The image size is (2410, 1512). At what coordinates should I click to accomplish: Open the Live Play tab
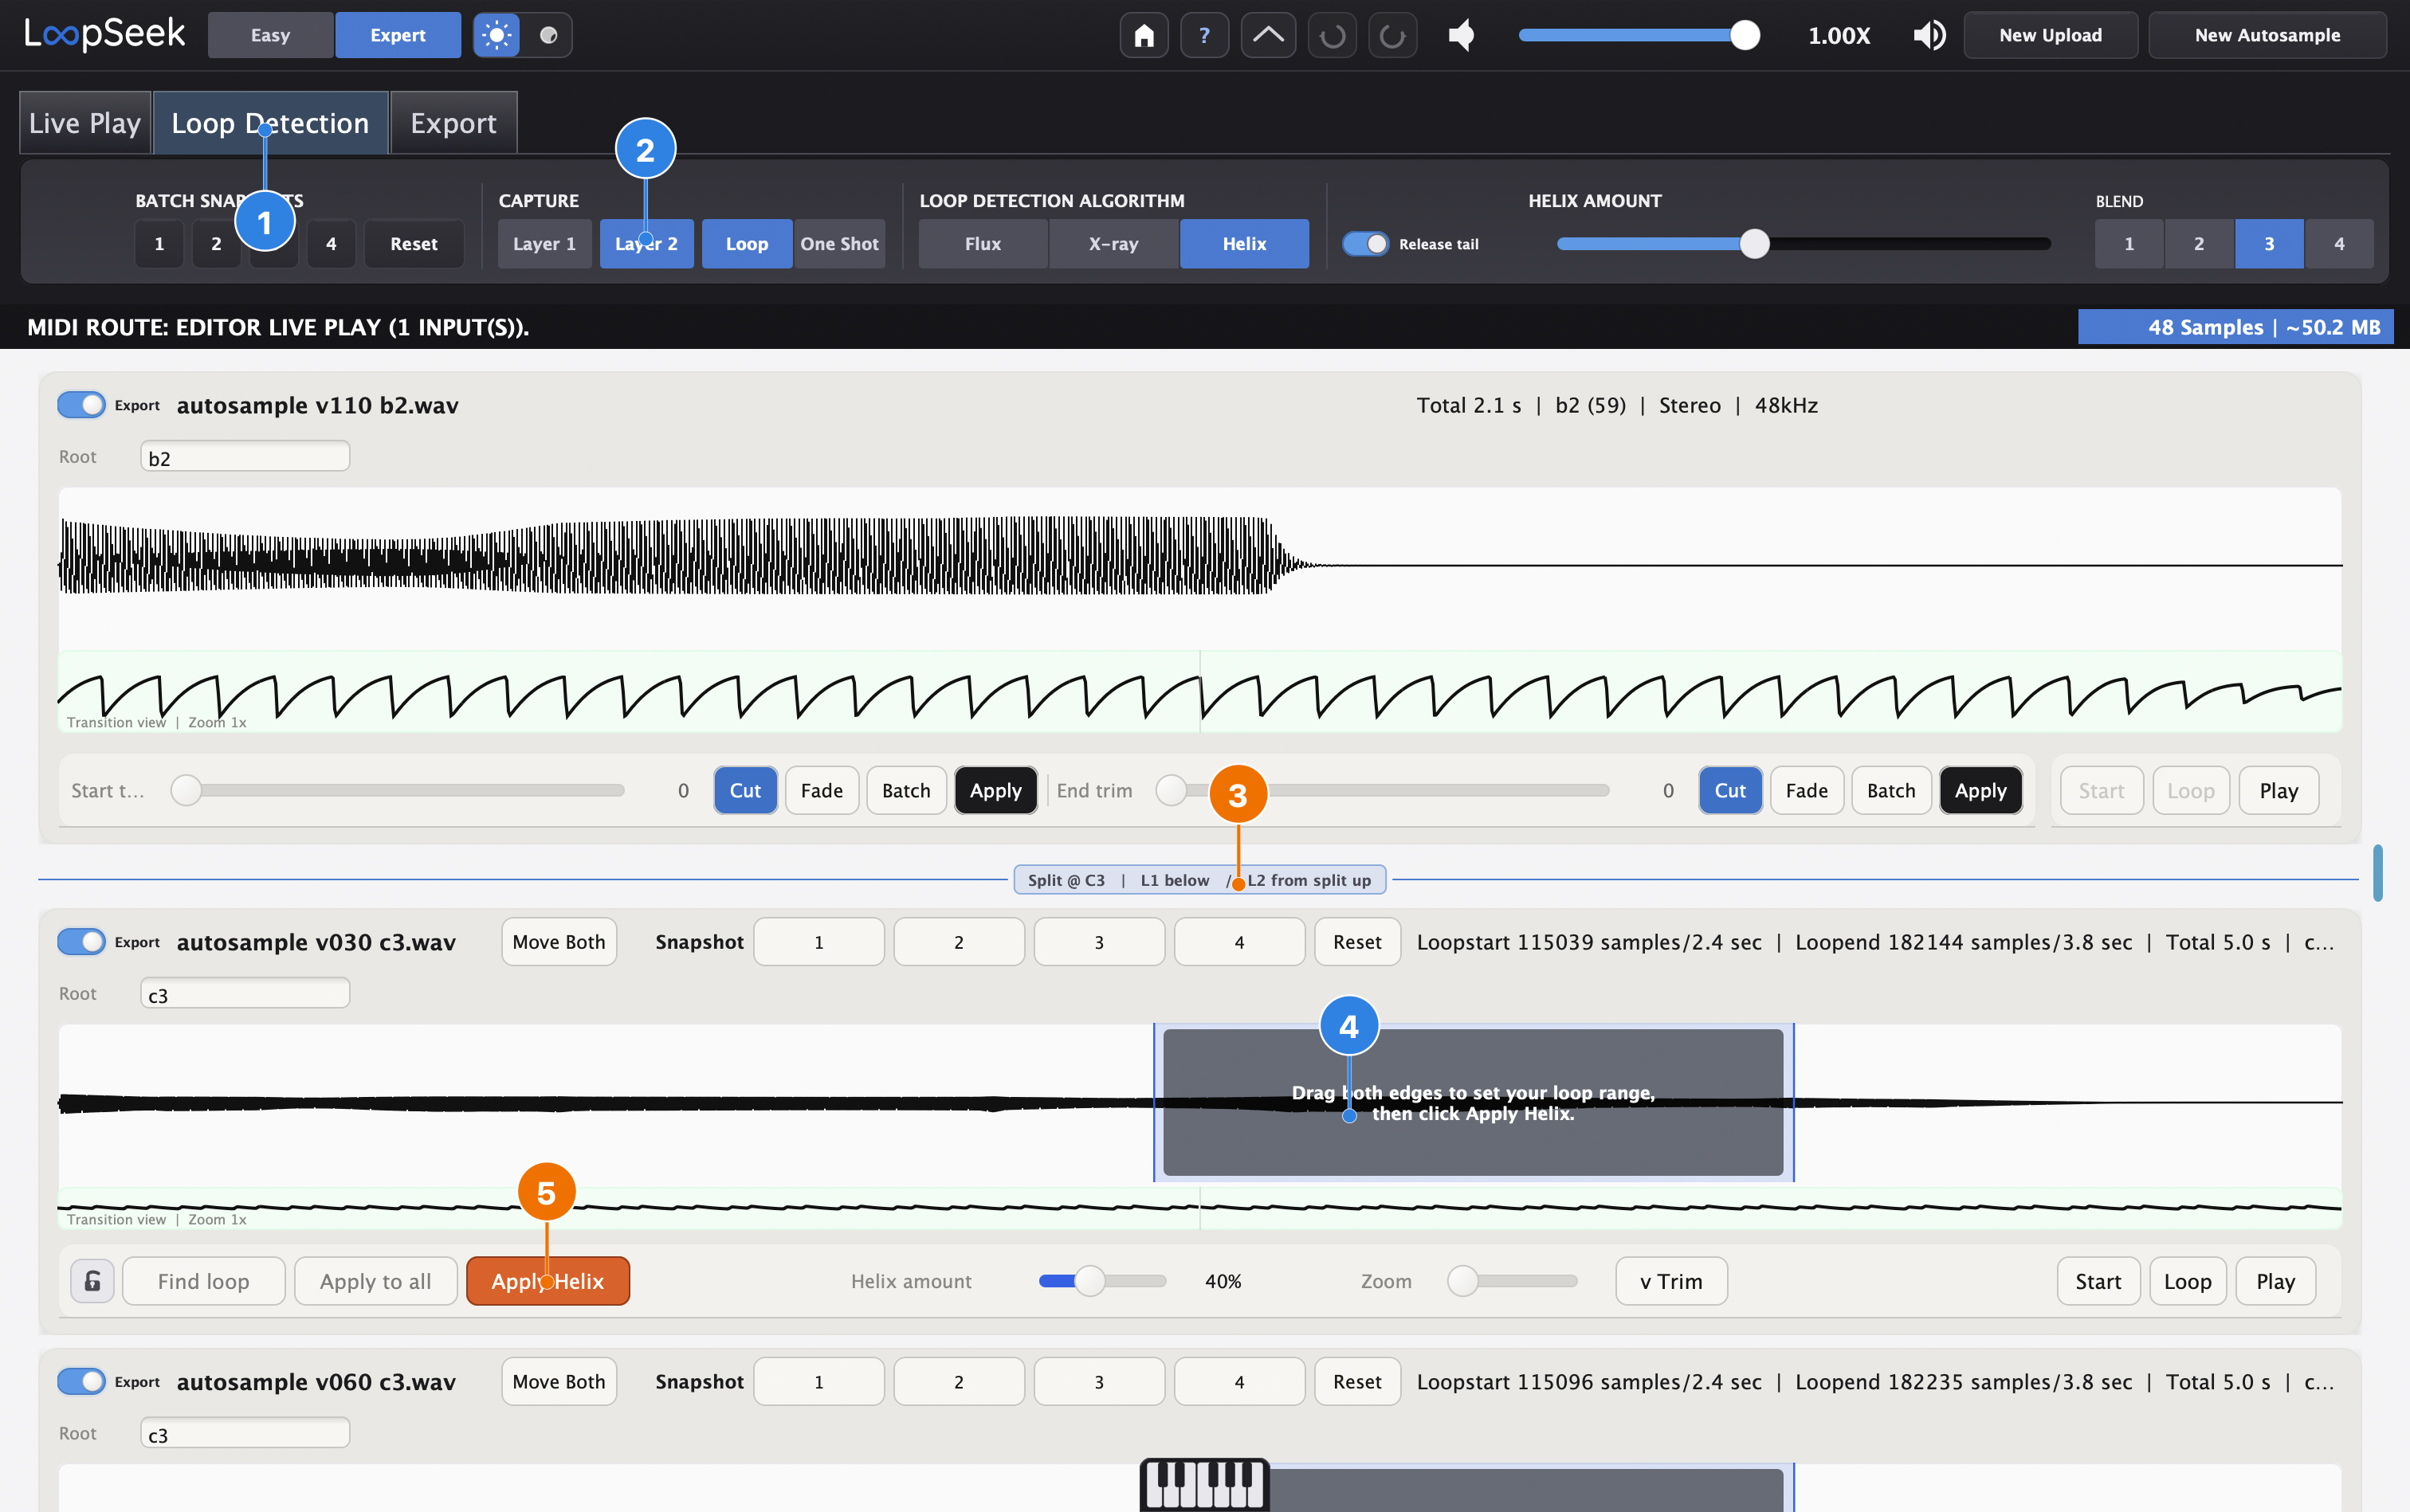coord(85,123)
